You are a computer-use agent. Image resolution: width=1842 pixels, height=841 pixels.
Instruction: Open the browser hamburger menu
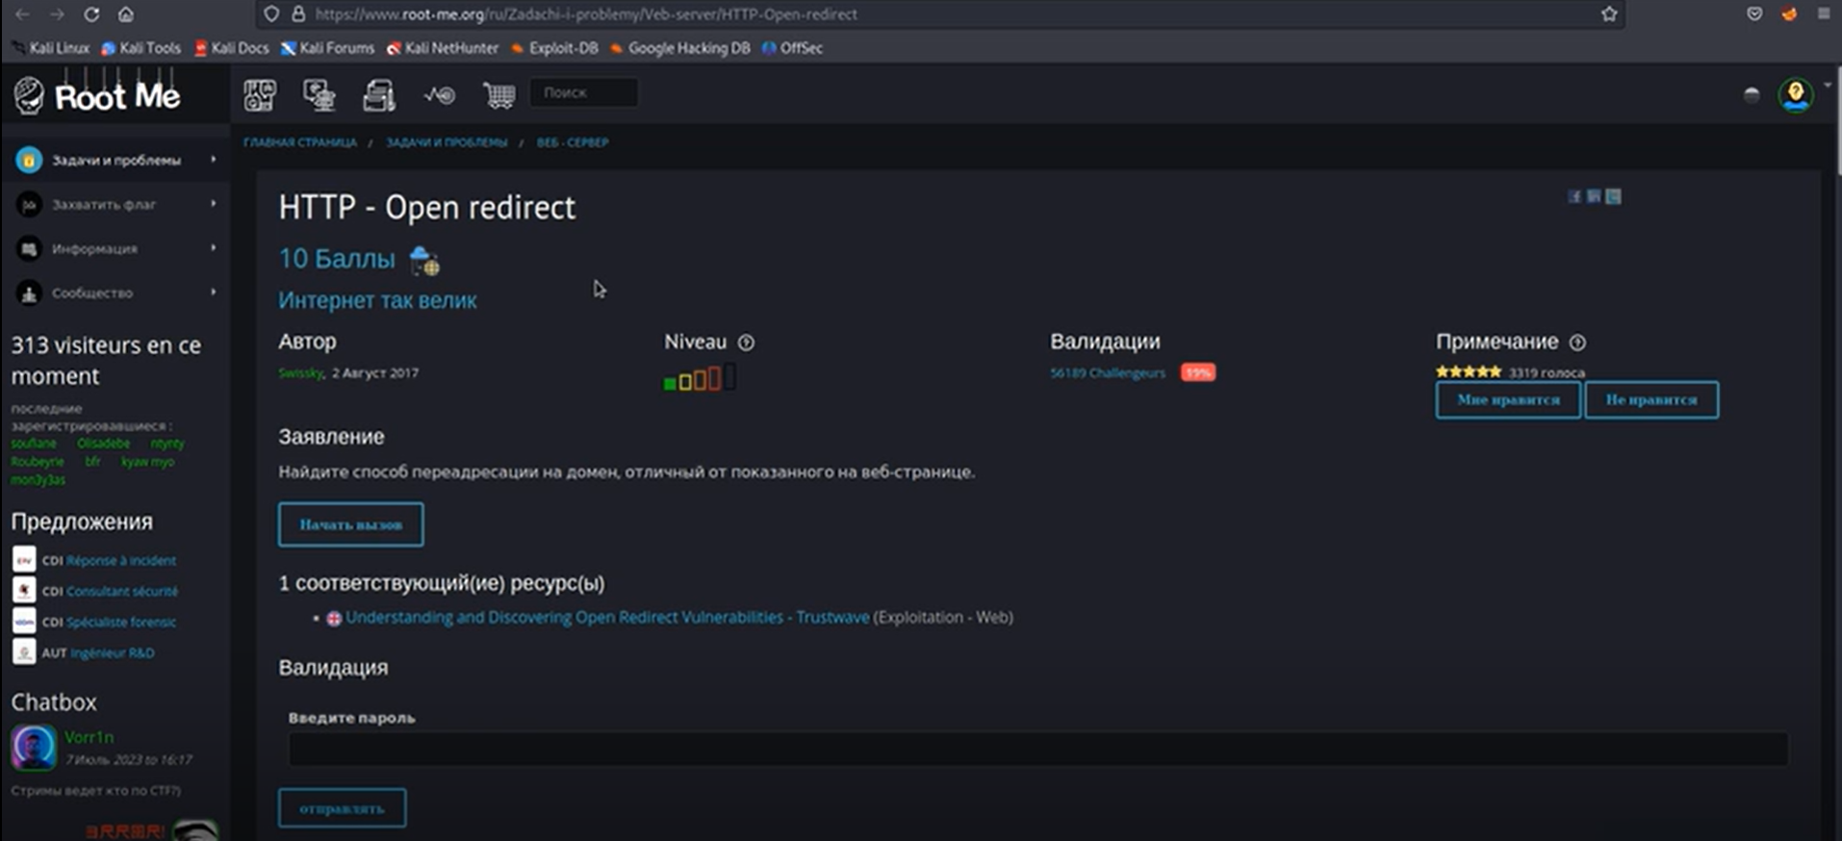[x=1824, y=14]
